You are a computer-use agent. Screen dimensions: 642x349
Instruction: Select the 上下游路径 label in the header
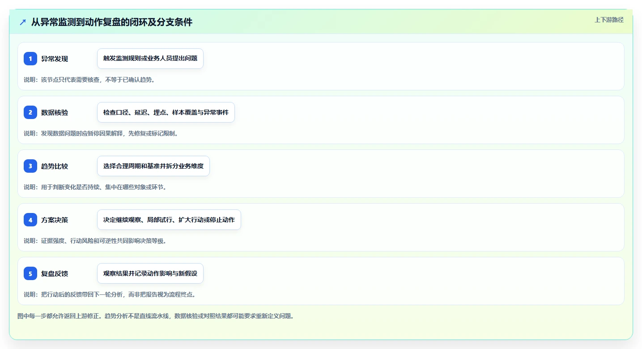609,20
